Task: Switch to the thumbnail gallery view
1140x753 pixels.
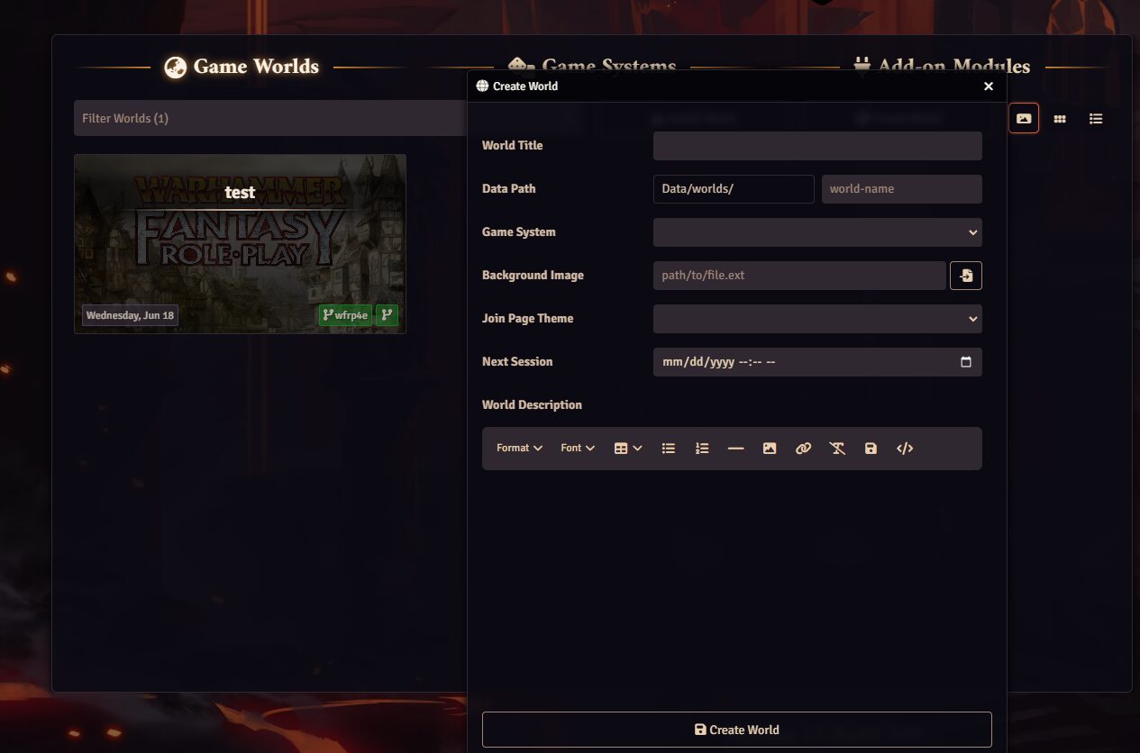Action: pos(1024,119)
